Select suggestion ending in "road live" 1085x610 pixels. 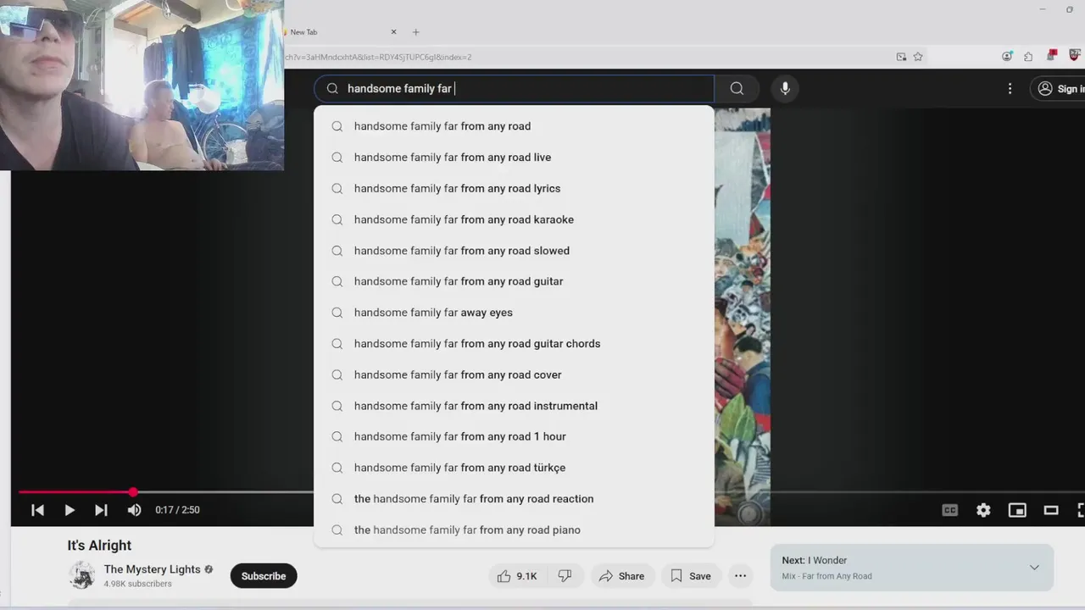514,158
